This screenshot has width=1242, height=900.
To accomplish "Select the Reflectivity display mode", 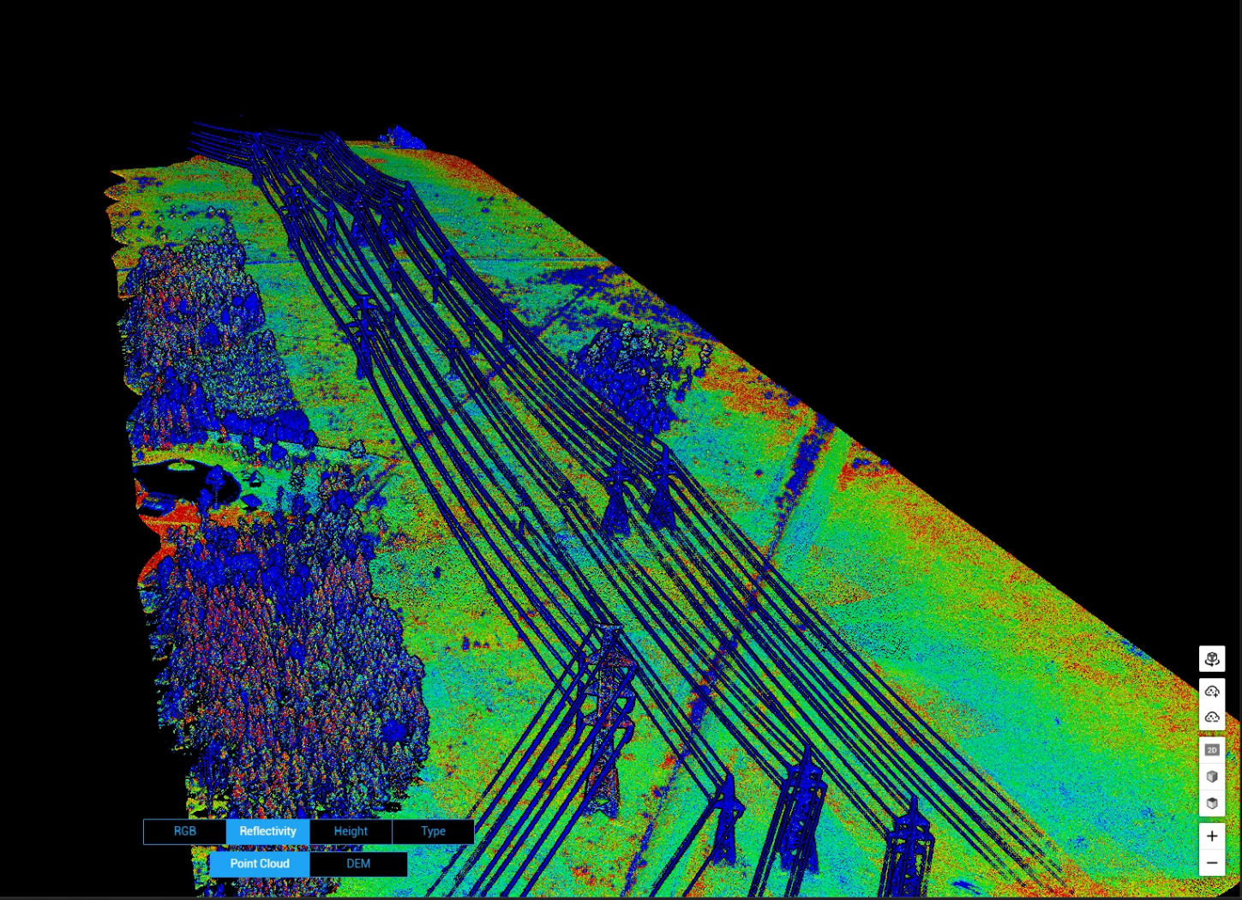I will tap(267, 831).
